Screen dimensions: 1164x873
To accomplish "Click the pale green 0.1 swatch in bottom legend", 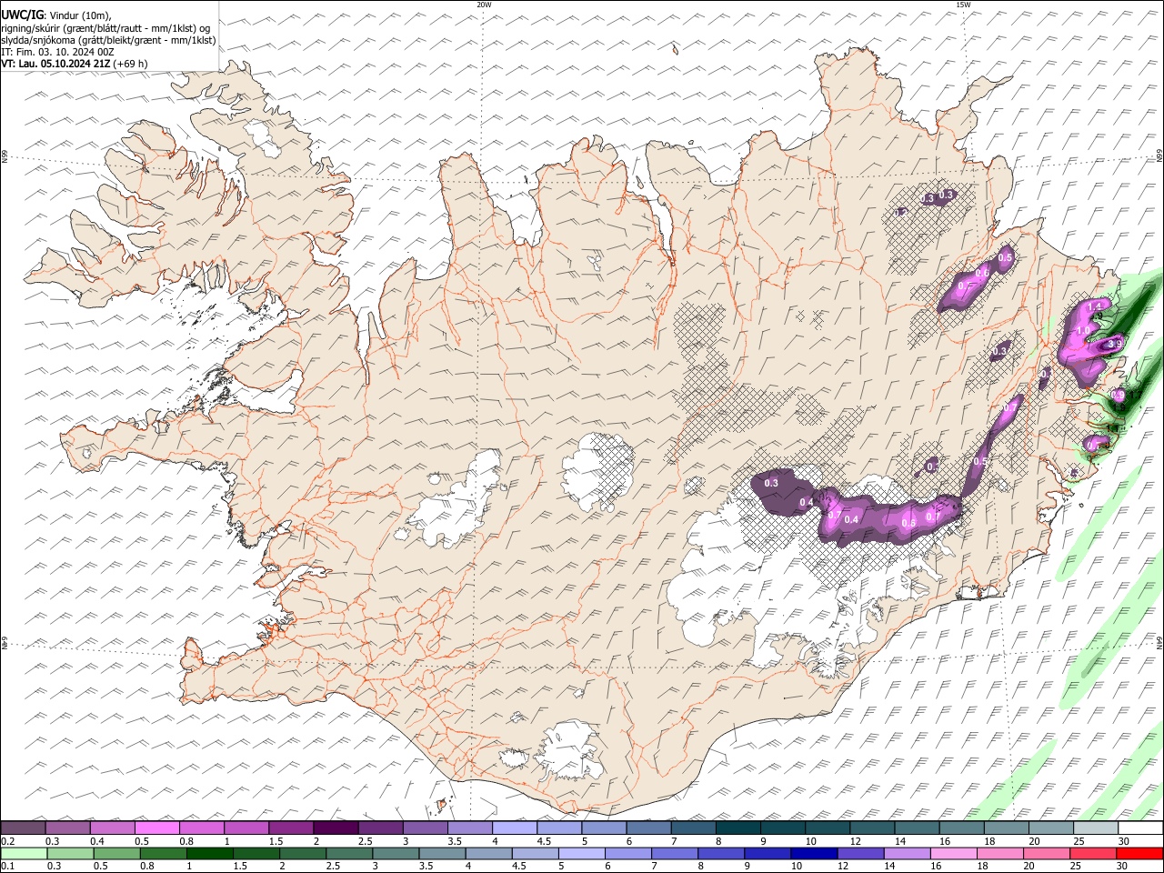I will click(x=24, y=853).
